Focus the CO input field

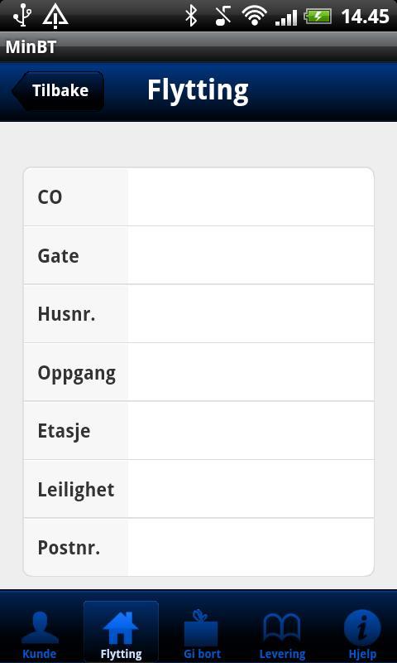[x=251, y=197]
